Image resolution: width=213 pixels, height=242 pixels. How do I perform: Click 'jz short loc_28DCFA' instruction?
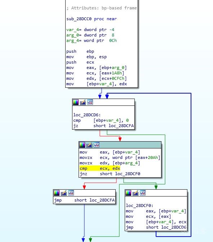click(103, 126)
